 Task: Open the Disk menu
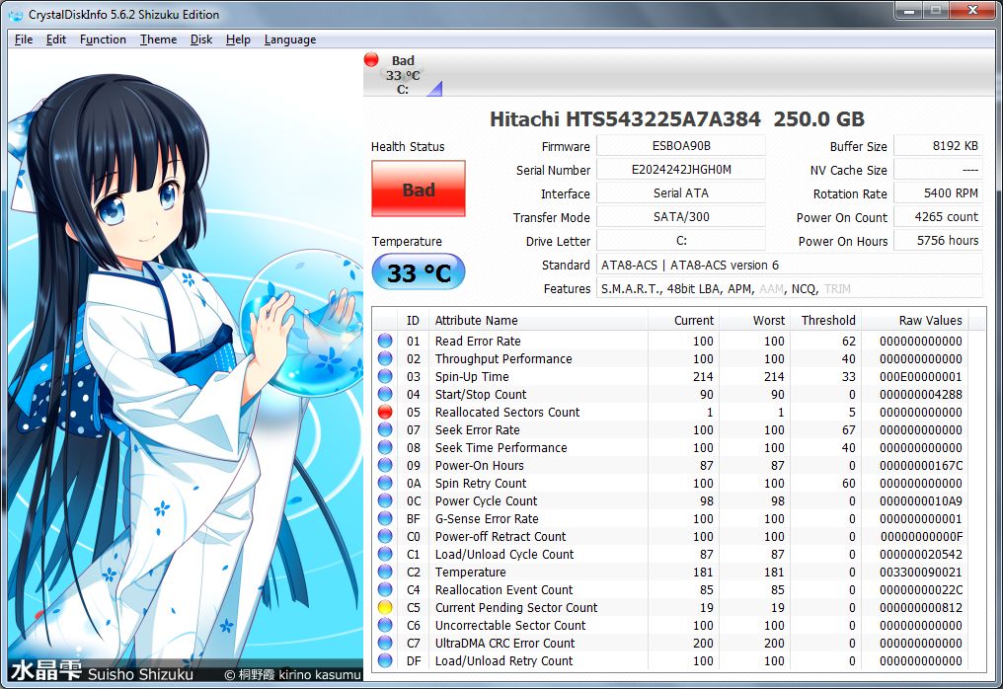(x=200, y=39)
